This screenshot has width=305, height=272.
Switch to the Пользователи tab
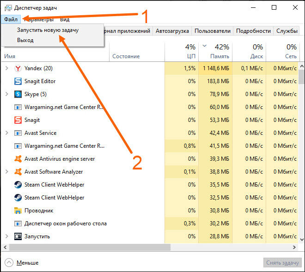pyautogui.click(x=213, y=31)
